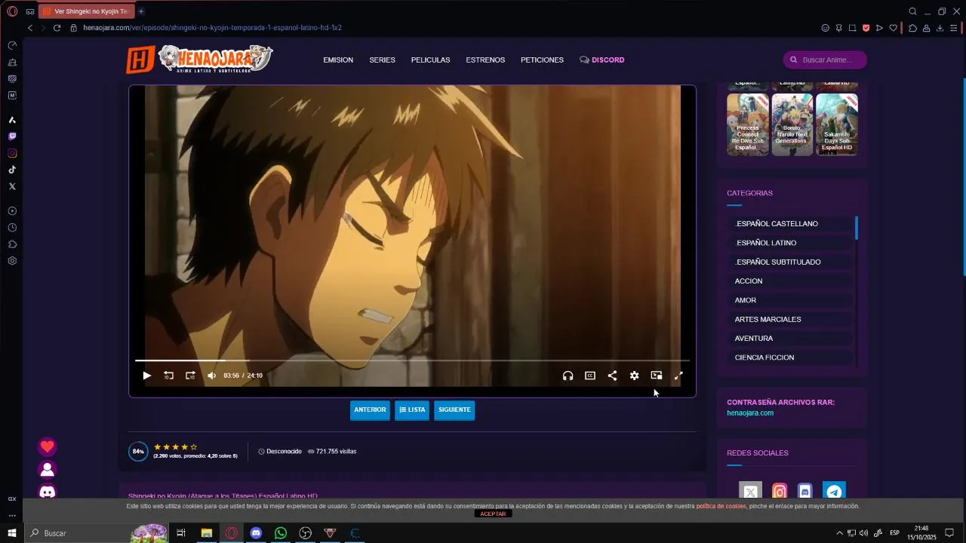Open audio track headphones menu in player

tap(568, 376)
